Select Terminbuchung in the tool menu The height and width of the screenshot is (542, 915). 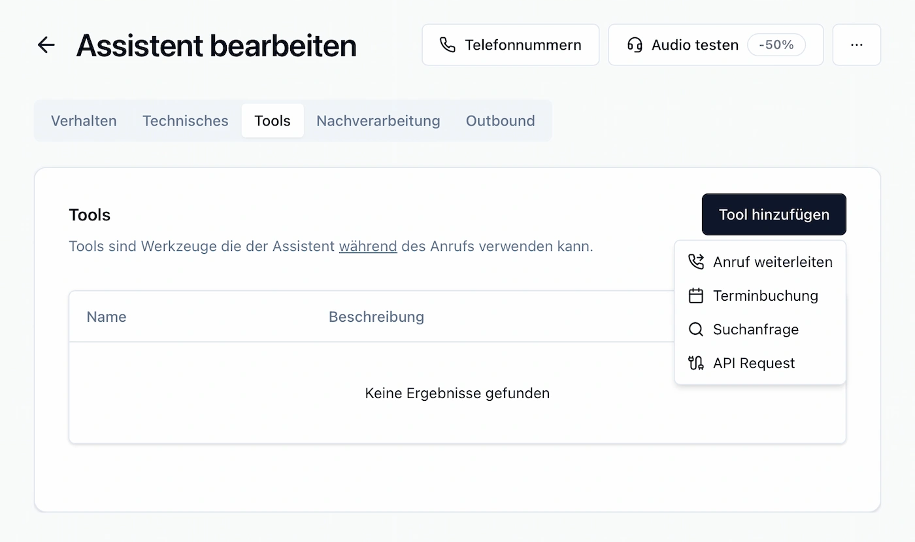[x=765, y=295]
